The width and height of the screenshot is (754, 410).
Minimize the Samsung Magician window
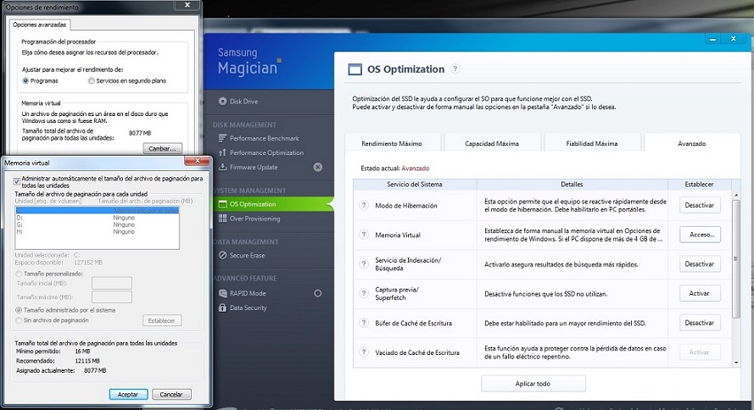pyautogui.click(x=713, y=39)
